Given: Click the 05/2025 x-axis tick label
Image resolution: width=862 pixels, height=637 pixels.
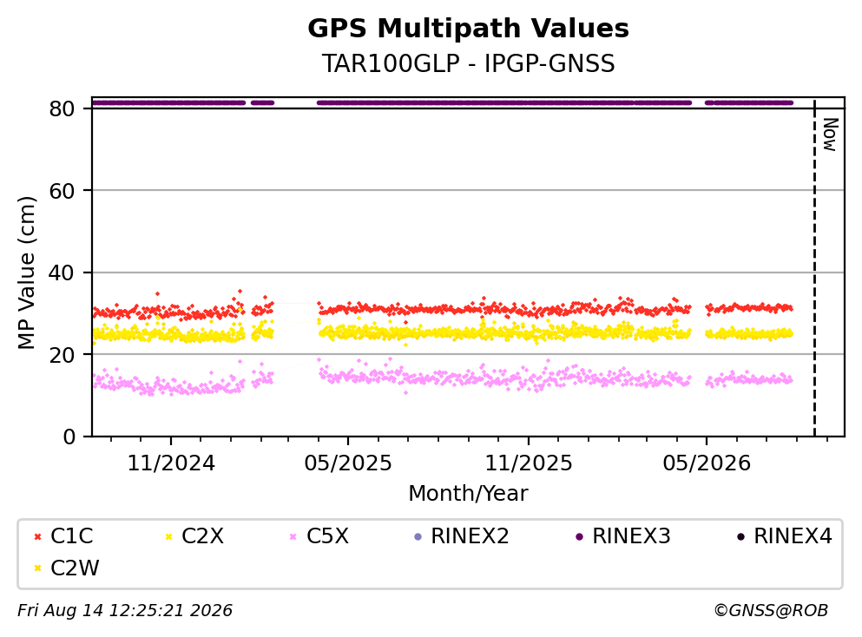Looking at the screenshot, I should pos(348,463).
